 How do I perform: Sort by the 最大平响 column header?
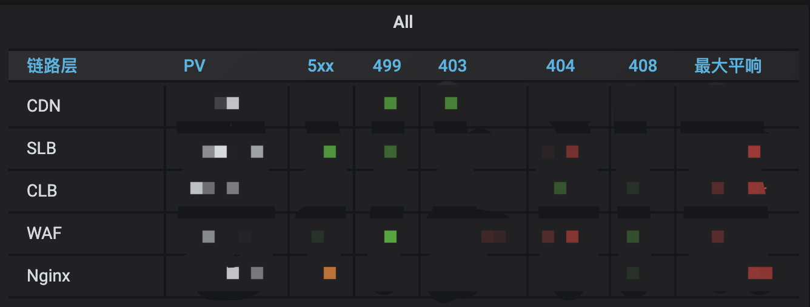point(728,66)
